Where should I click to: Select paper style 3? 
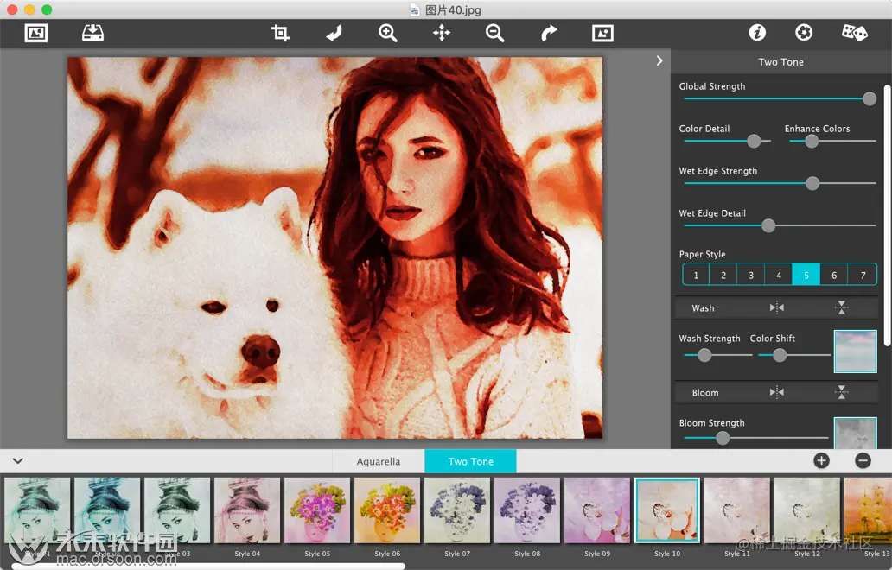(751, 275)
